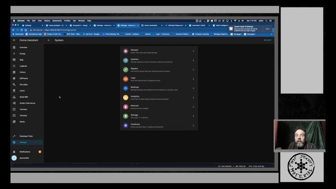Click the History icon in sidebar
336x189 pixels.
[x=14, y=72]
